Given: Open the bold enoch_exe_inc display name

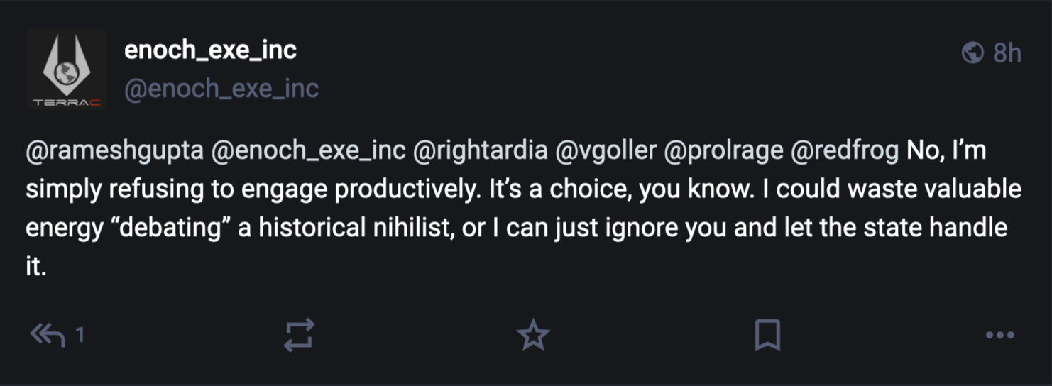Looking at the screenshot, I should (210, 50).
